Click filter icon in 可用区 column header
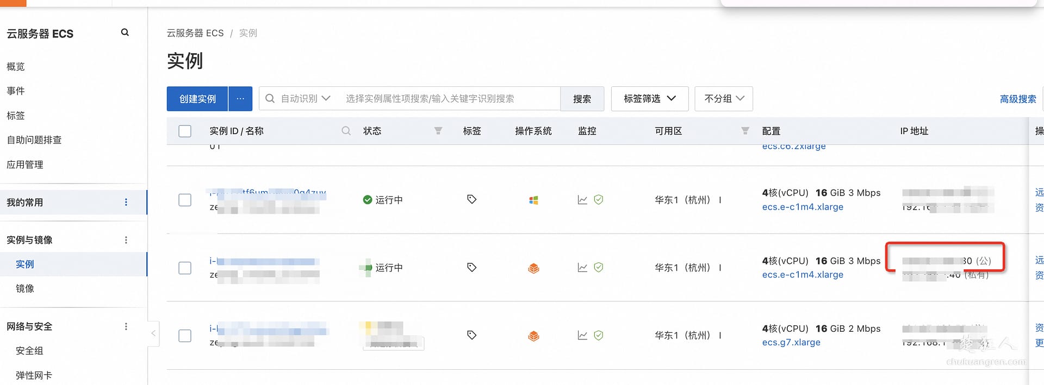Screen dimensions: 1044x385 click(x=745, y=131)
